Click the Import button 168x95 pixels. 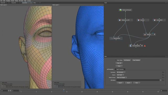(x=128, y=83)
